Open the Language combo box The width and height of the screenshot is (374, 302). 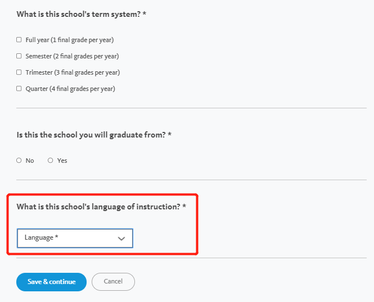coord(75,238)
